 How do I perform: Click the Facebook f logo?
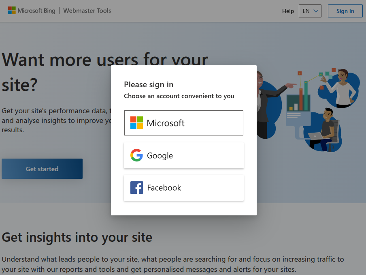tap(136, 188)
